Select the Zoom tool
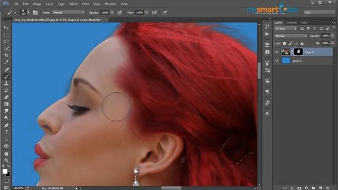 coord(6,160)
